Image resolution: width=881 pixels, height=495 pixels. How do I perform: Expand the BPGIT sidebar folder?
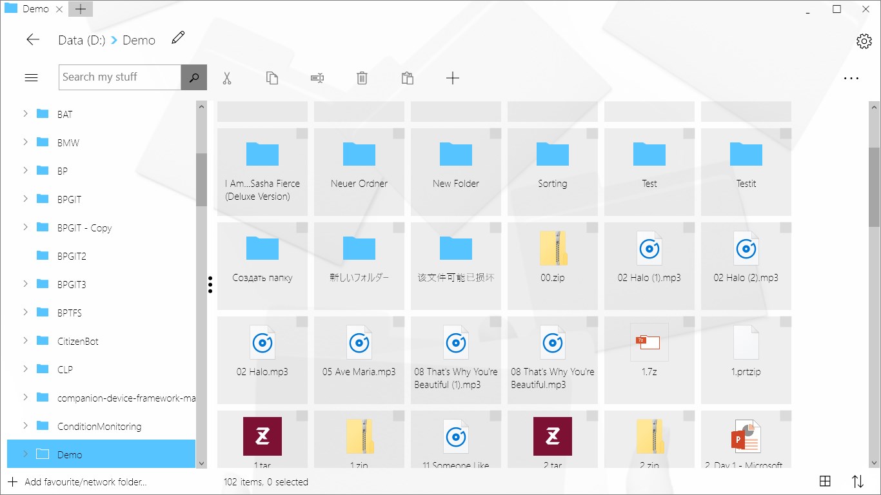26,199
